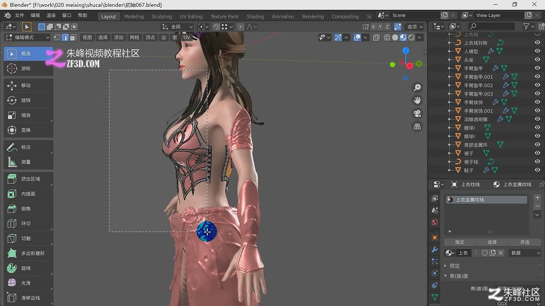
Task: Click the 指定 assign button
Action: (460, 242)
